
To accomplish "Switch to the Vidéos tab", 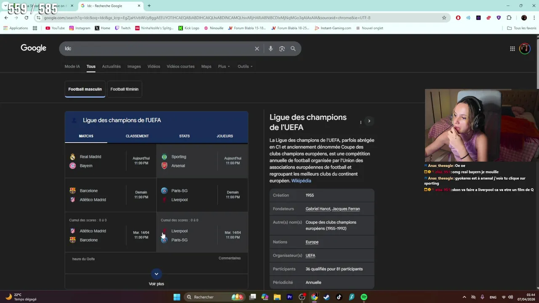I will point(154,66).
